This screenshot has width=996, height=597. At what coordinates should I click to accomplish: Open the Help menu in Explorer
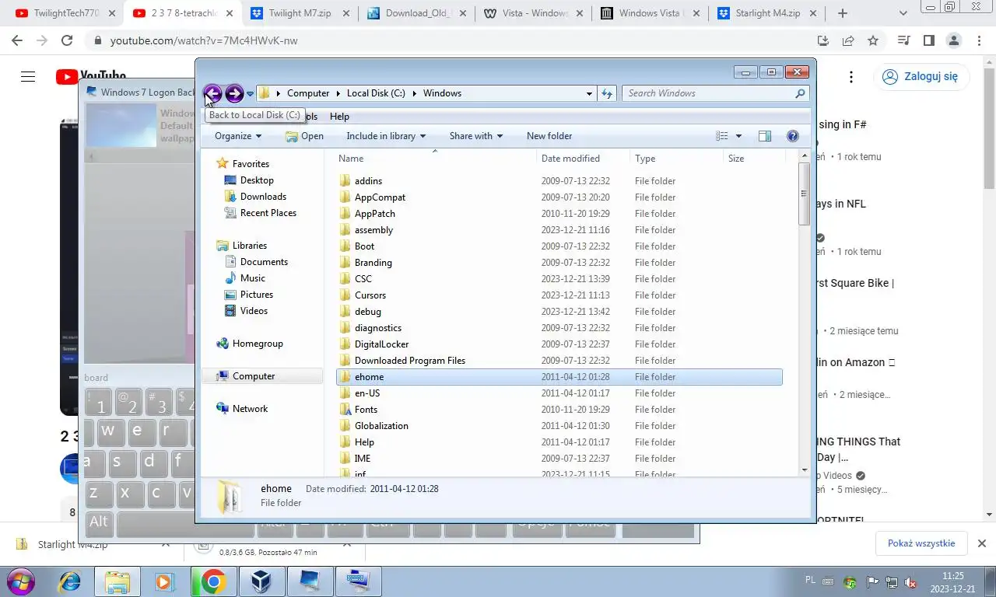339,117
